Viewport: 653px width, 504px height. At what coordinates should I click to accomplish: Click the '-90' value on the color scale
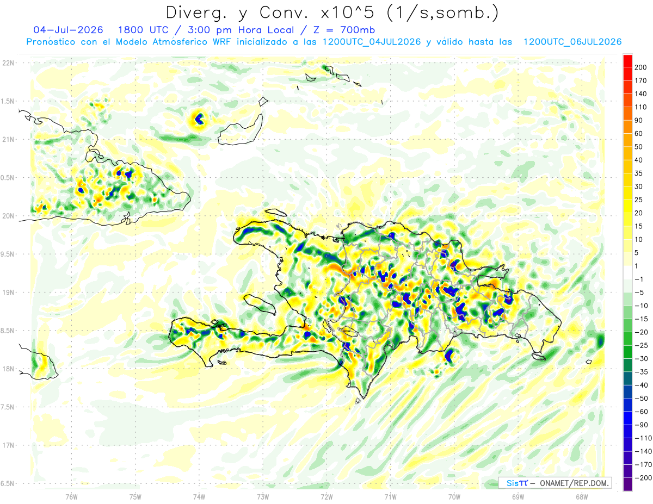pyautogui.click(x=642, y=425)
